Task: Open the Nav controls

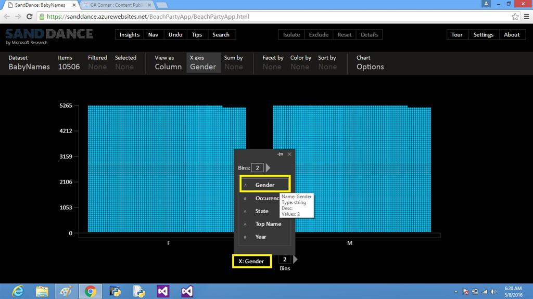Action: [154, 35]
